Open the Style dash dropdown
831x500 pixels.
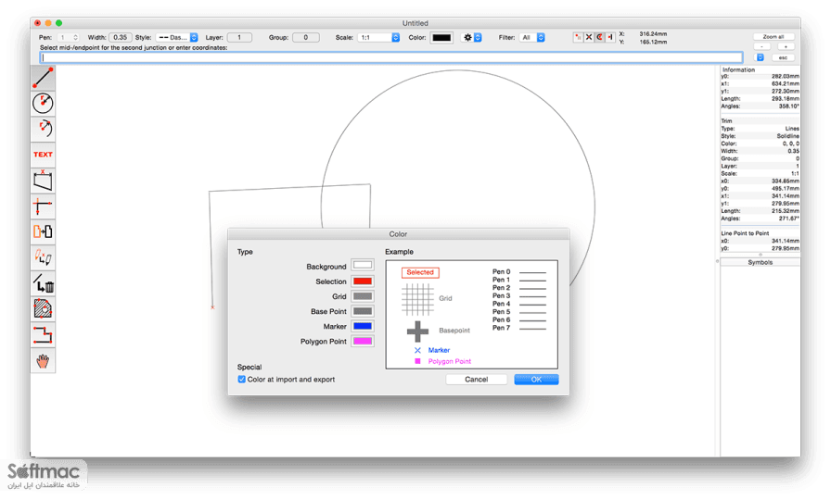click(177, 38)
